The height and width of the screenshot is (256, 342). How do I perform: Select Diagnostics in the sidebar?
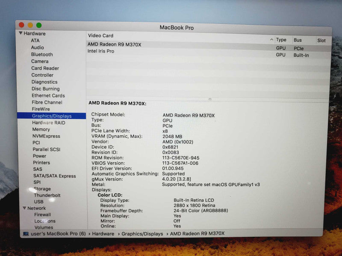[x=44, y=82]
